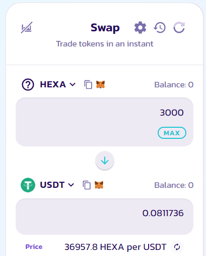
Task: Open swap settings gear
Action: (140, 27)
